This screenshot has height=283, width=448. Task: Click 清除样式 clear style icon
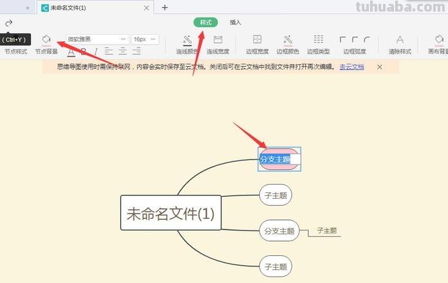click(x=400, y=40)
